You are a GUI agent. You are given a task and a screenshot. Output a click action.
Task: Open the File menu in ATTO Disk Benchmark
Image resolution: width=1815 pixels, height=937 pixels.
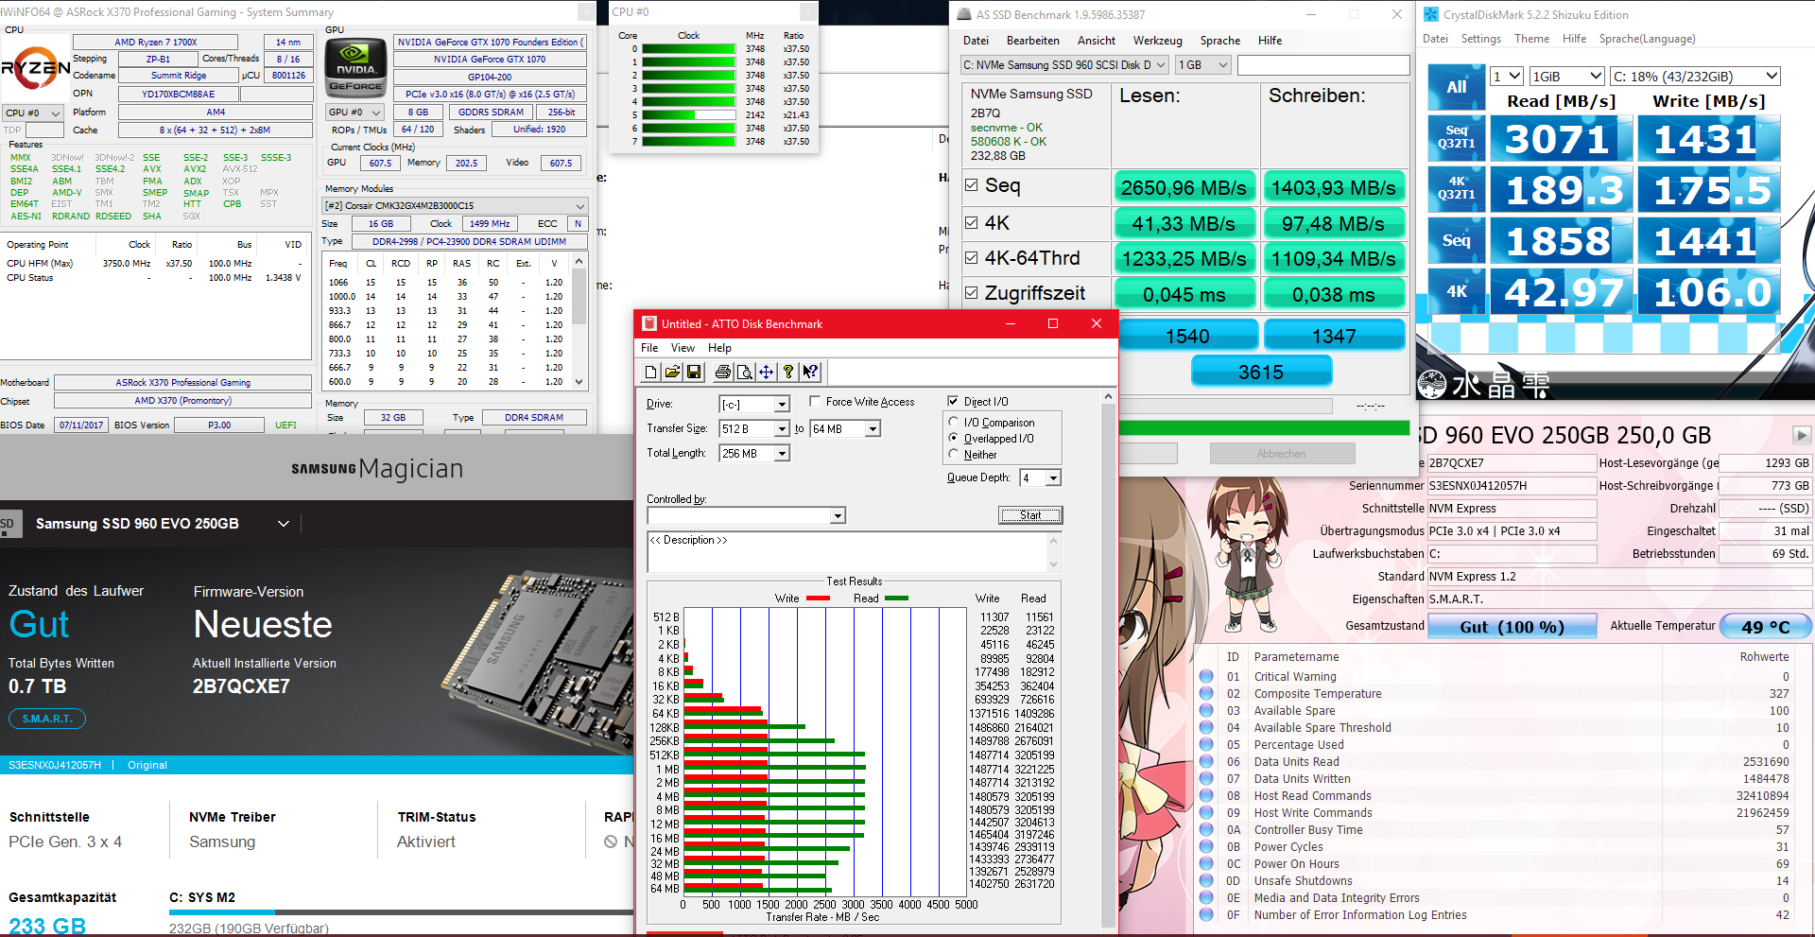point(649,348)
